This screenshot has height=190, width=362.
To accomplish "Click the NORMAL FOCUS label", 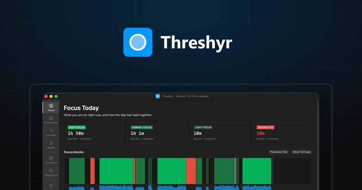I will (142, 127).
